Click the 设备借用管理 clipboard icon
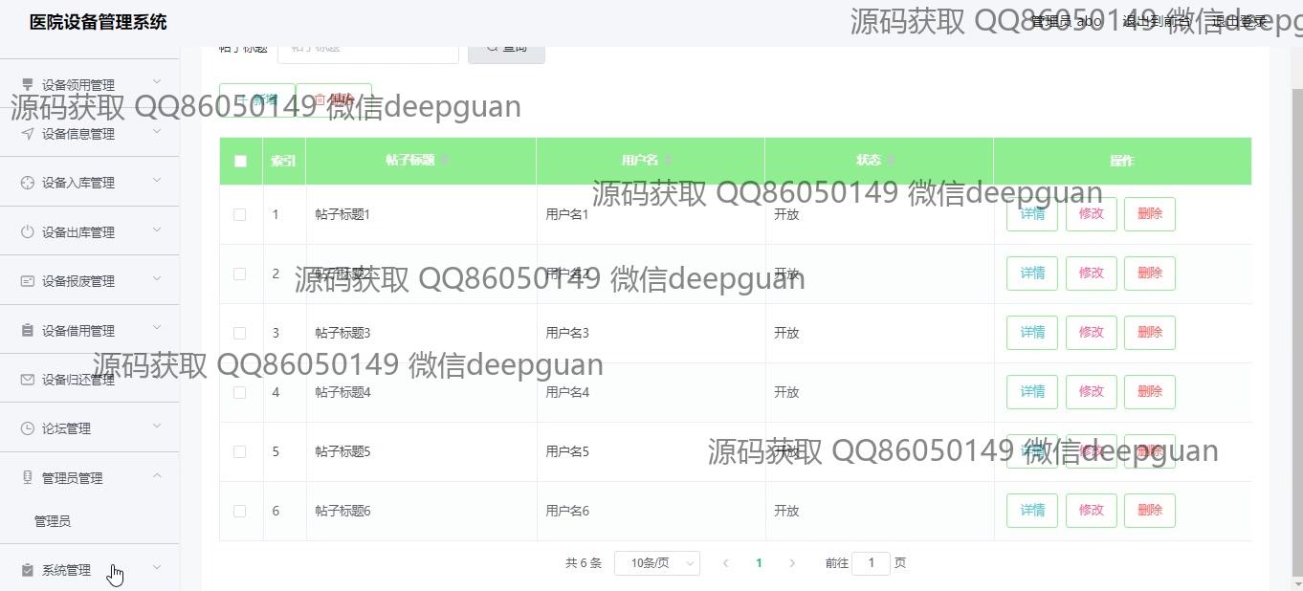 [28, 331]
